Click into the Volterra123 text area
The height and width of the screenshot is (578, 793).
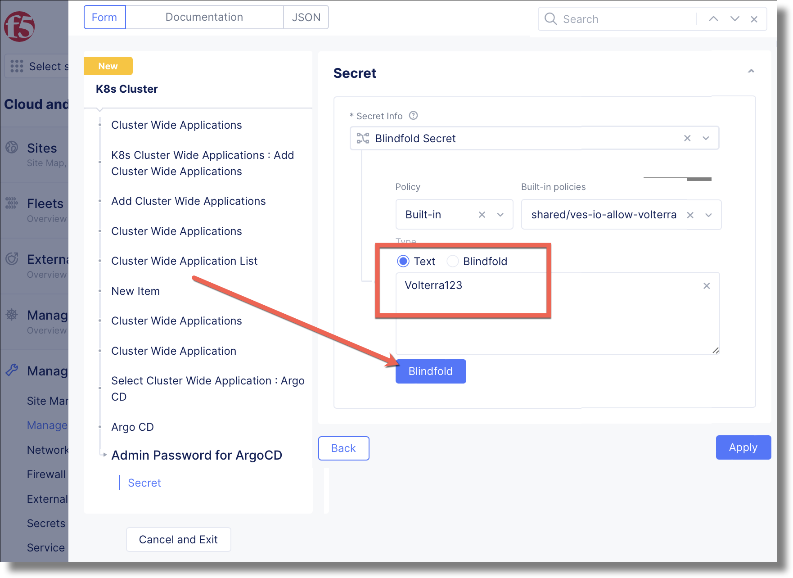click(x=558, y=313)
